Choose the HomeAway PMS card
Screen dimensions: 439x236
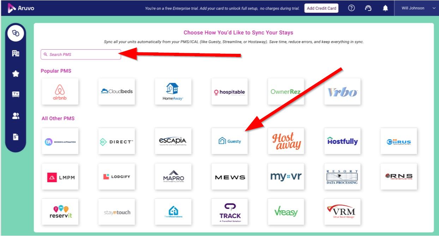(x=173, y=91)
